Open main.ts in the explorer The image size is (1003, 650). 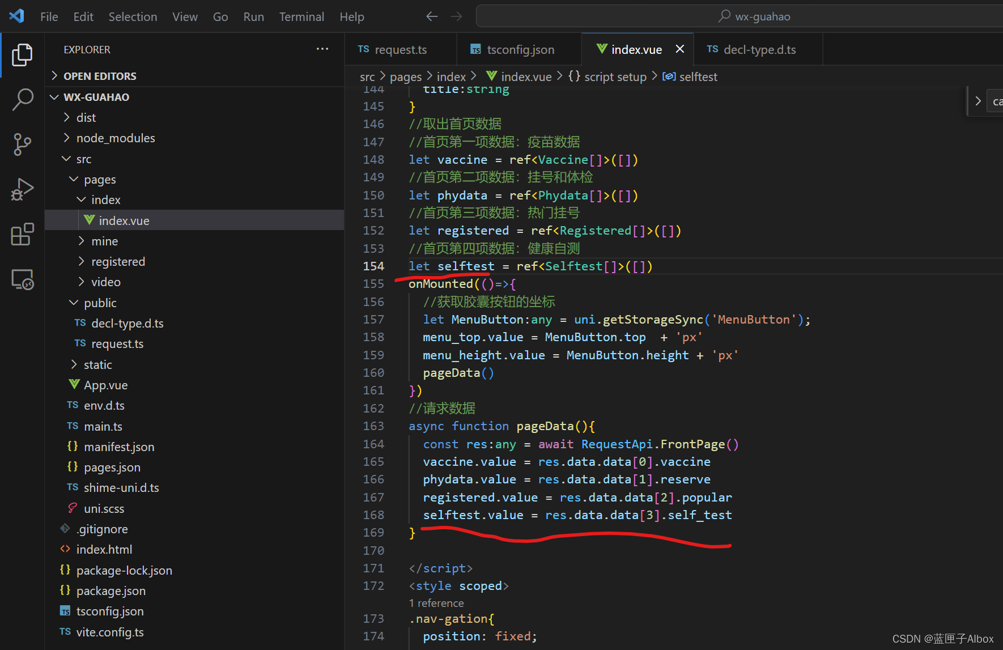click(x=194, y=426)
